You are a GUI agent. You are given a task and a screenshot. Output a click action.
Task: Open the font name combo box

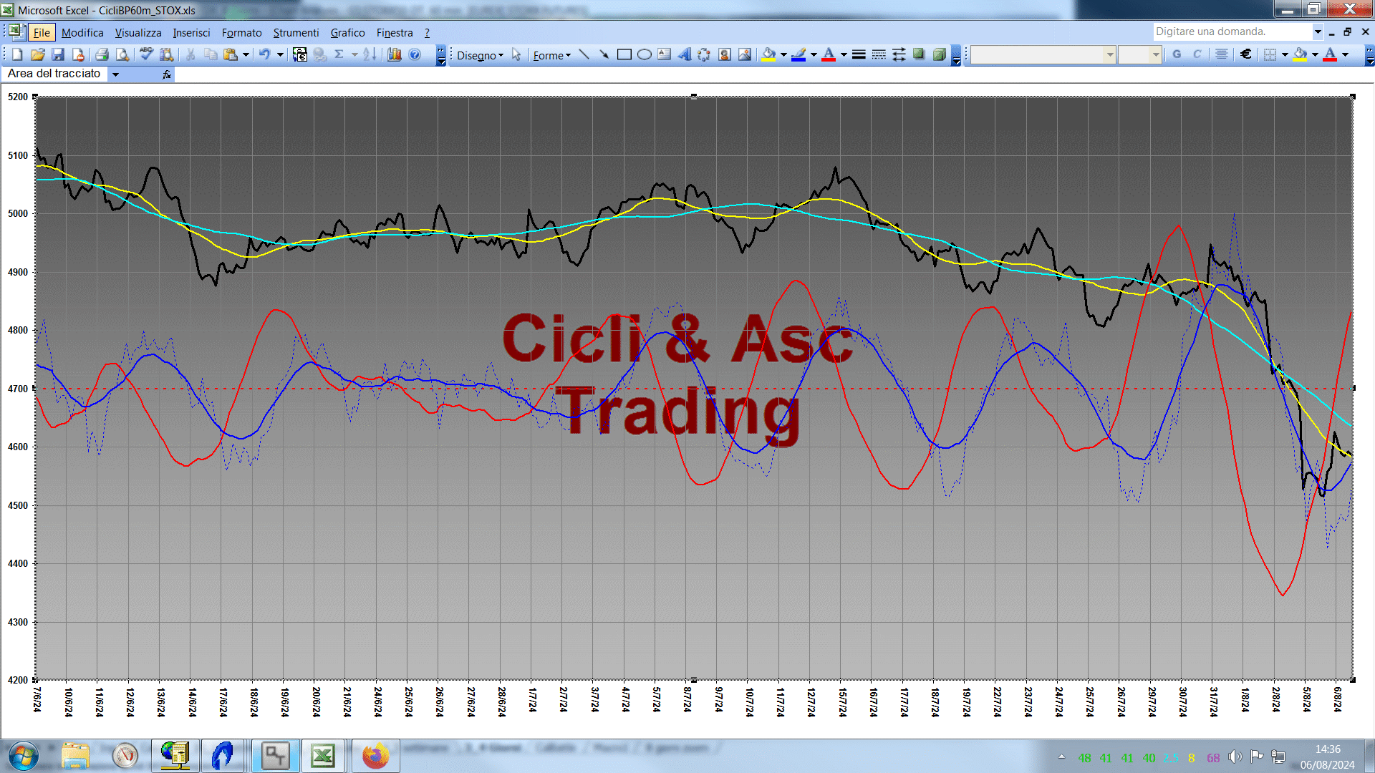[1043, 54]
